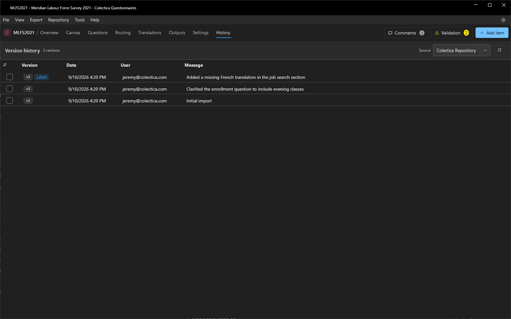The height and width of the screenshot is (319, 511).
Task: Click the Date column header
Action: [x=71, y=65]
